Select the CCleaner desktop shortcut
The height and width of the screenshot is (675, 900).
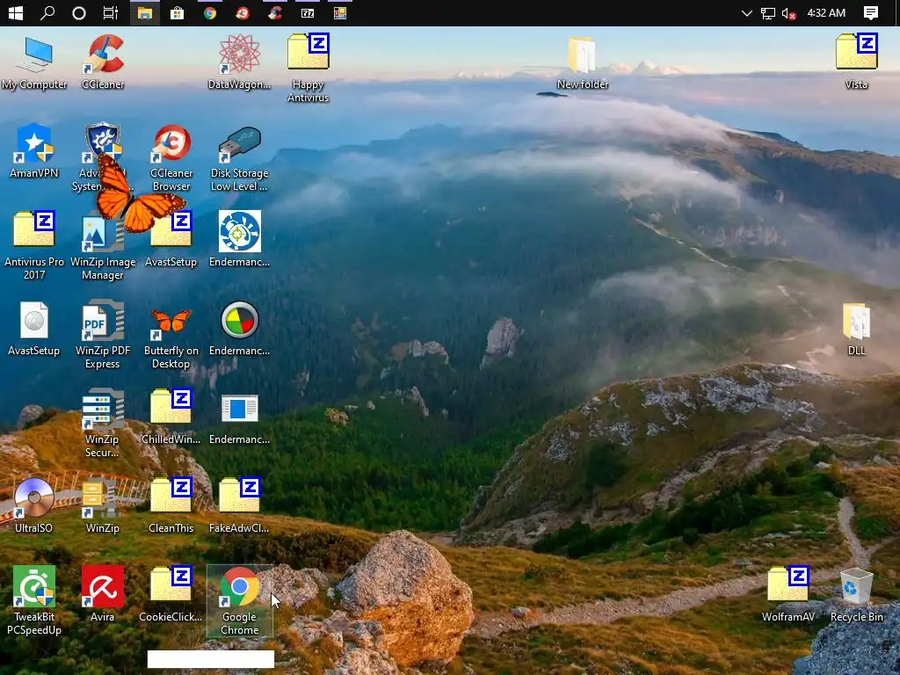click(x=103, y=63)
